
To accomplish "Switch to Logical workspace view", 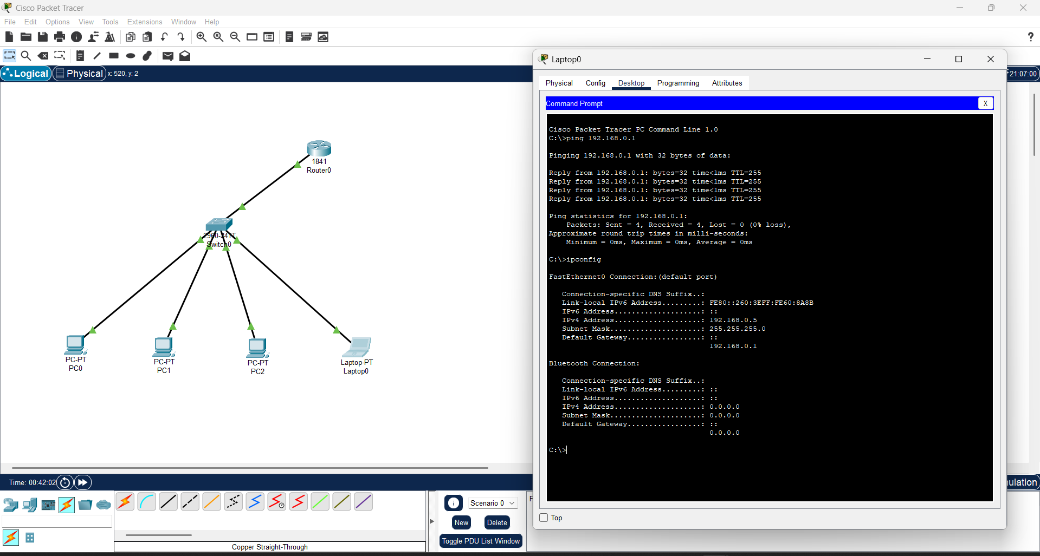I will pyautogui.click(x=26, y=74).
